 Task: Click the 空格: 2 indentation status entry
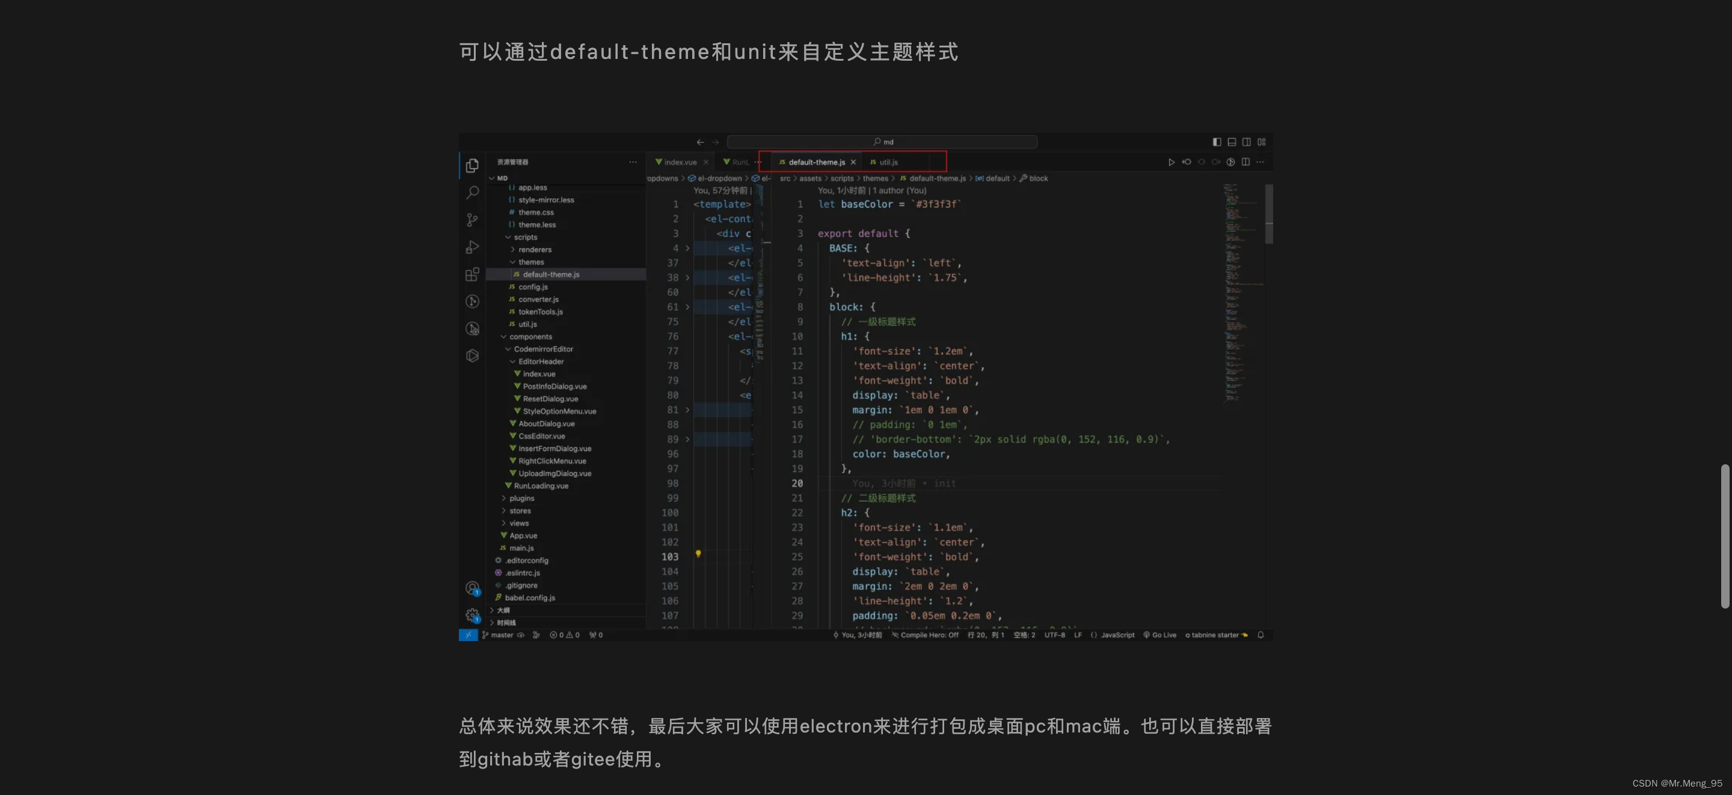[x=1024, y=635]
